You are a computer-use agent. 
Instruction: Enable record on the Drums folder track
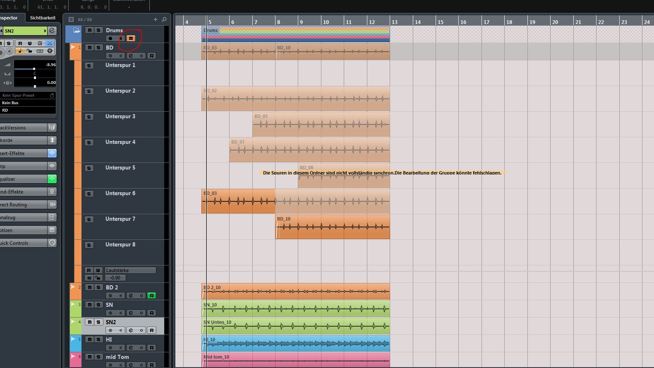click(x=110, y=38)
